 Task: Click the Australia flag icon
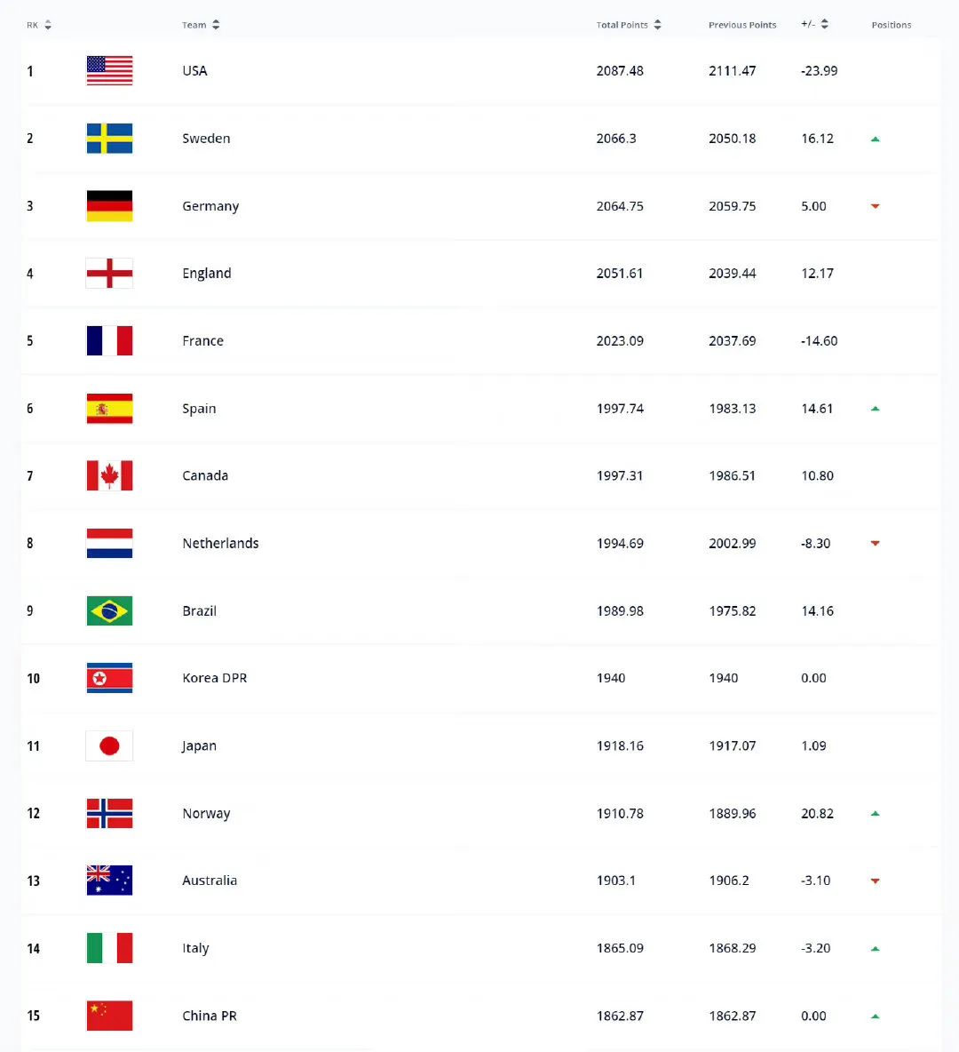[109, 881]
